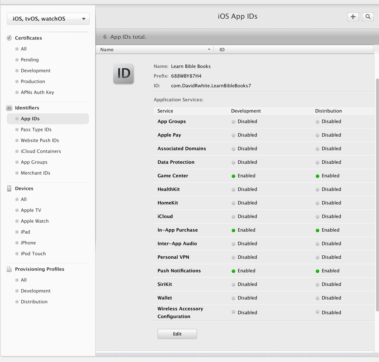Click Game Center Development enabled indicator
The image size is (379, 362).
pos(233,176)
